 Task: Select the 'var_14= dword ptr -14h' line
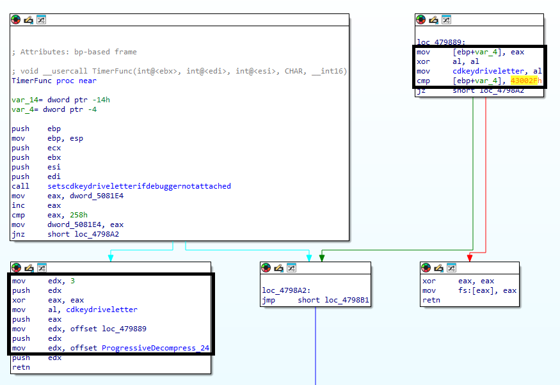[x=61, y=100]
